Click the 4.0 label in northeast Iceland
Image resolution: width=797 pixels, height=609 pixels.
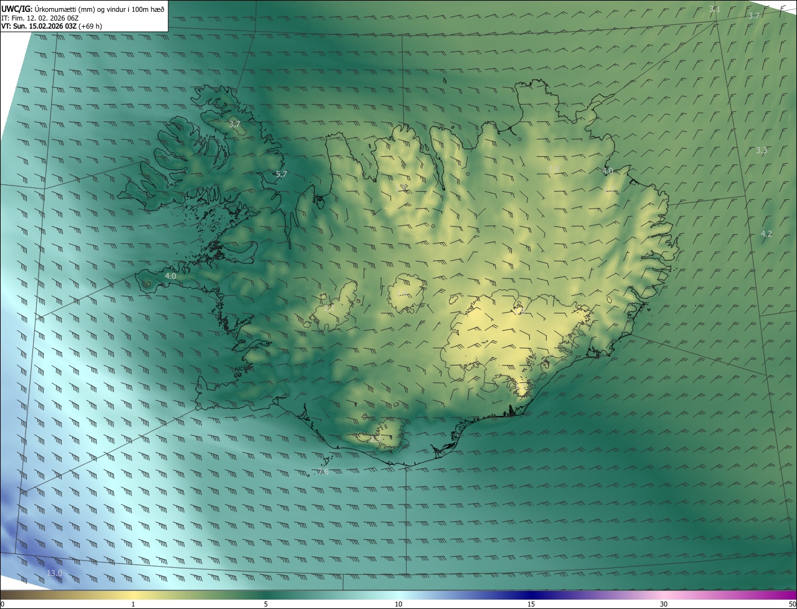coord(608,171)
